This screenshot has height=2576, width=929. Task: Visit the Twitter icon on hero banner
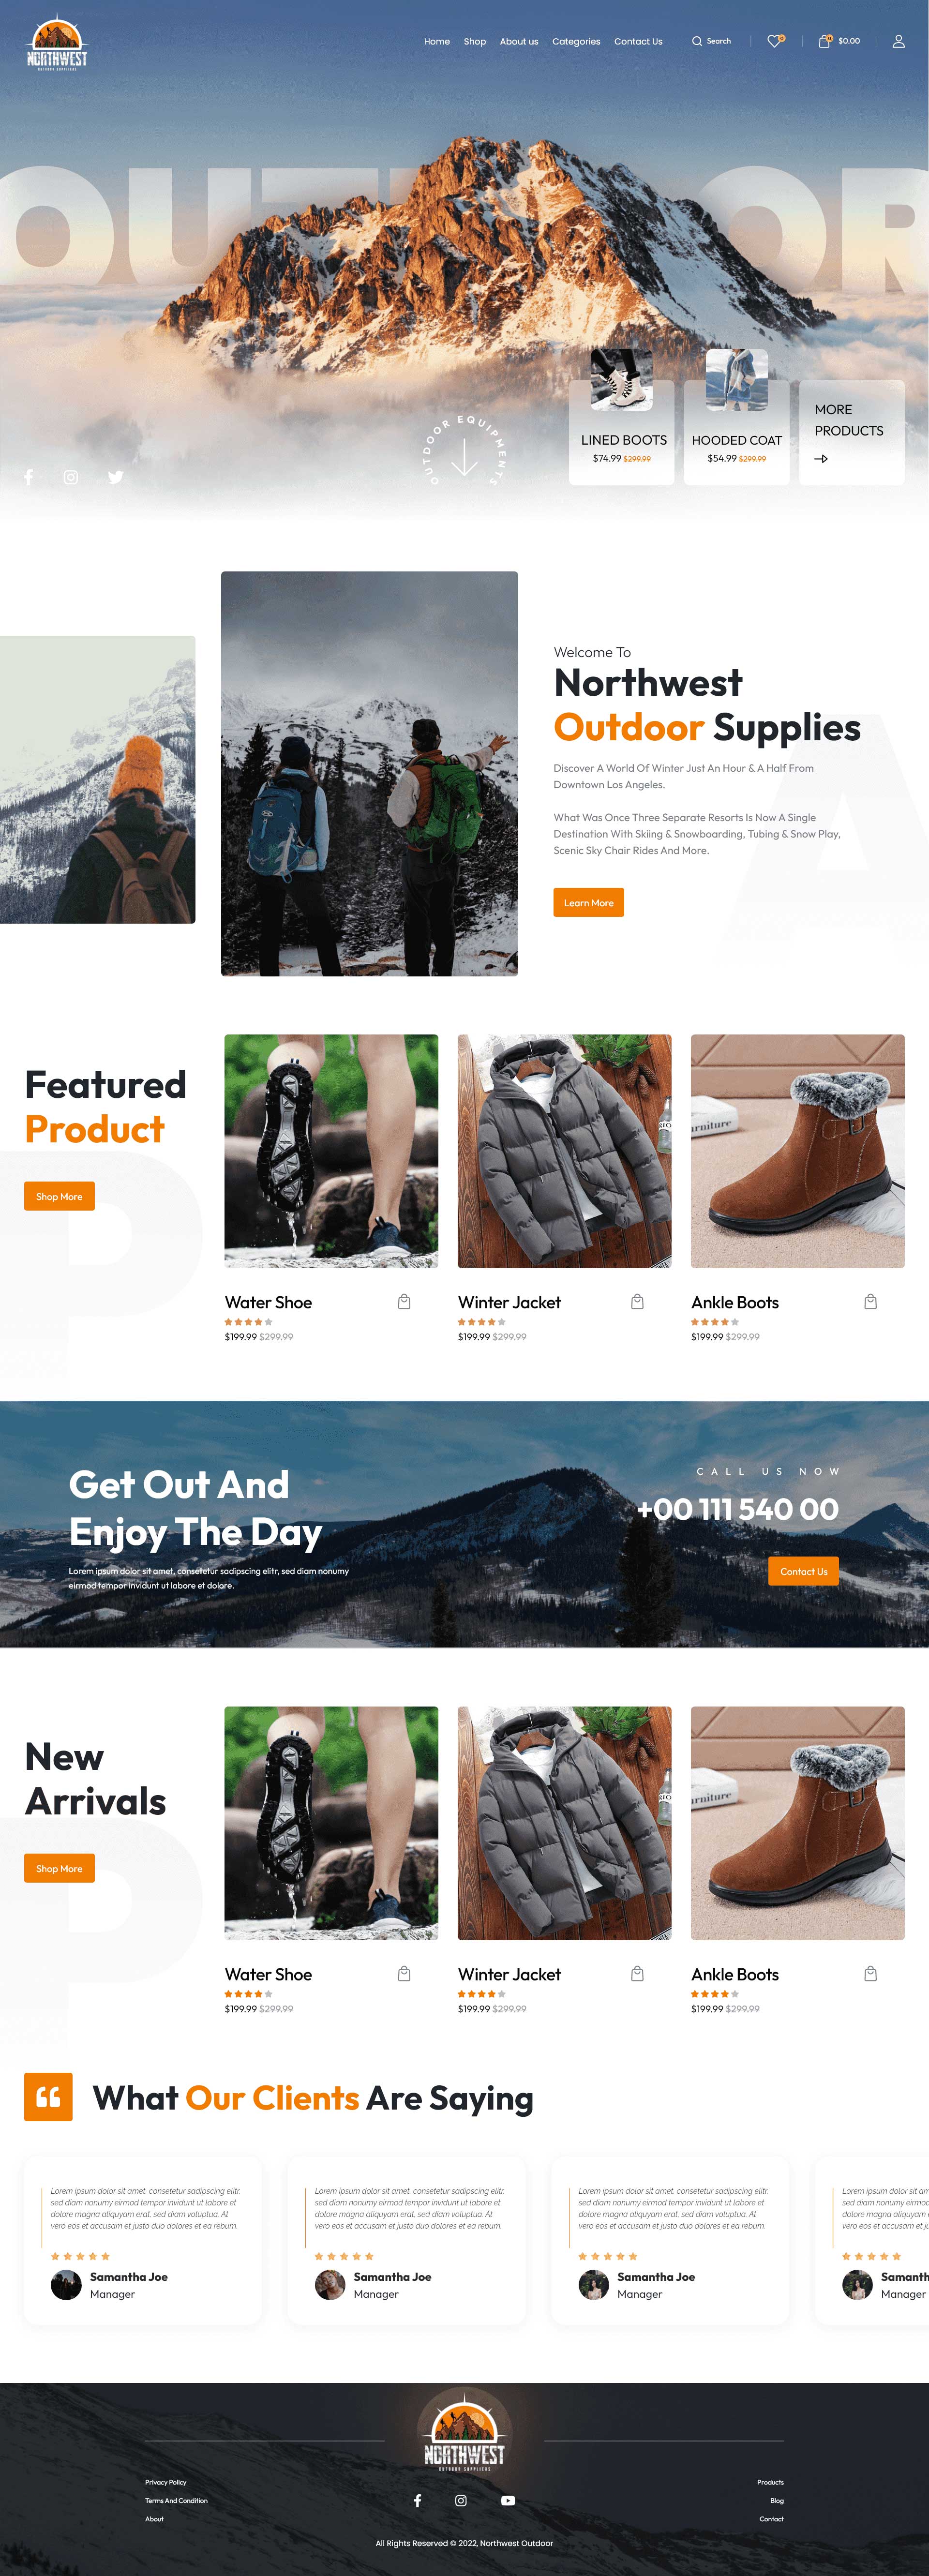pyautogui.click(x=116, y=477)
